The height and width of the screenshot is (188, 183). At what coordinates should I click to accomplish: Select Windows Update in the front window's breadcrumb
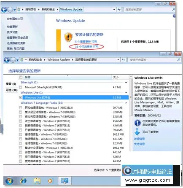pos(59,60)
